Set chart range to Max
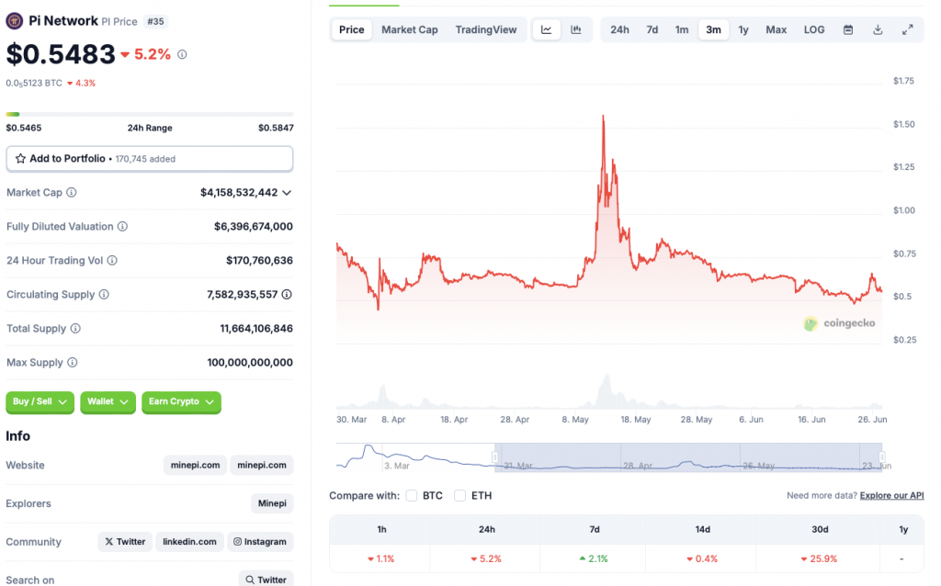Viewport: 941px width, 586px height. tap(776, 29)
